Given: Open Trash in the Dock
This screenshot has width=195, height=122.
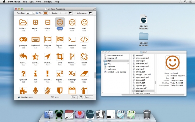Looking at the screenshot, I should (x=147, y=114).
